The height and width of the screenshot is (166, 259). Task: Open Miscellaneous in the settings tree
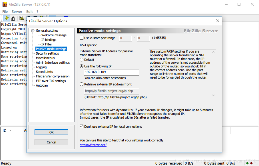click(x=45, y=58)
